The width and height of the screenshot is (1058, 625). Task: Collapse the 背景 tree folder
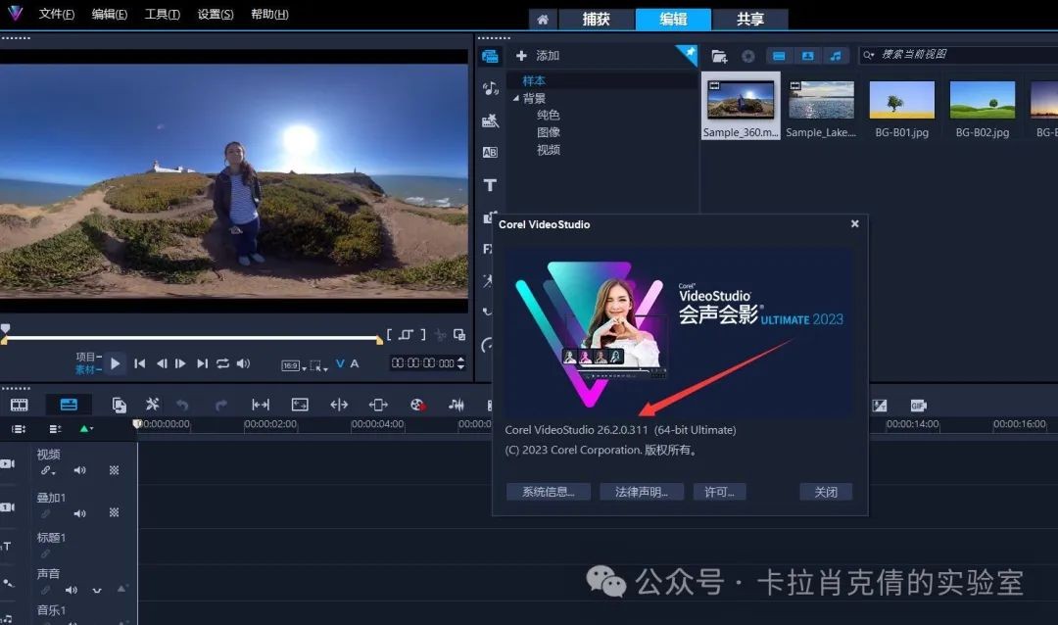pos(516,99)
